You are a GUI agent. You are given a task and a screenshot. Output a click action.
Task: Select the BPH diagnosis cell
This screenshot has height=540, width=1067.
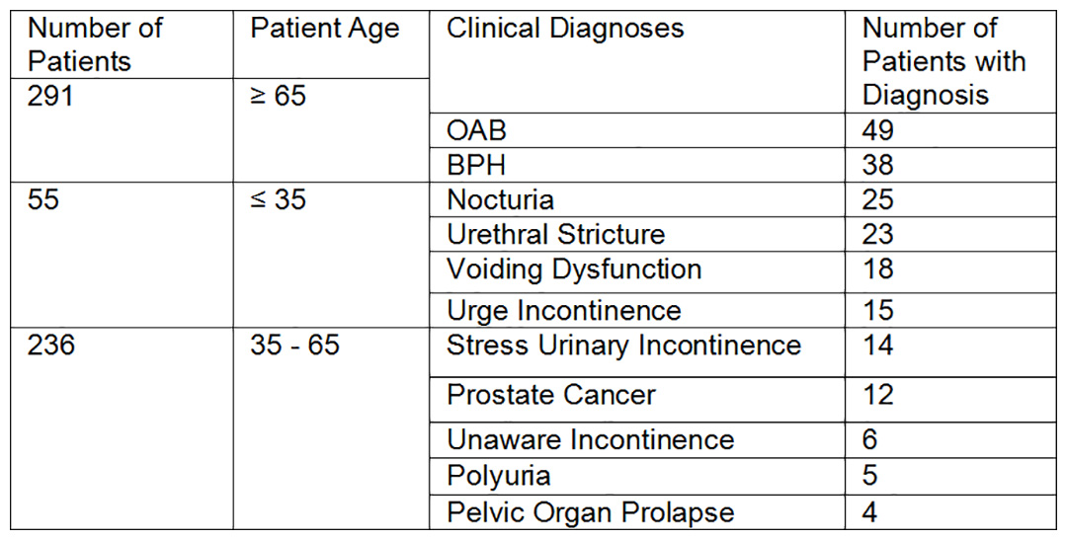(x=637, y=165)
